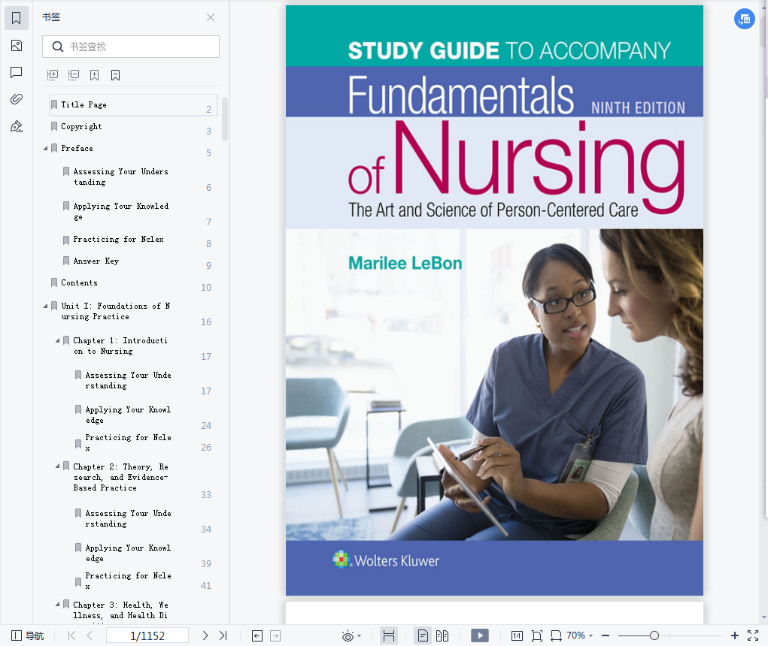Image resolution: width=768 pixels, height=646 pixels.
Task: Open the eye protection mode dropdown arrow
Action: (x=360, y=635)
